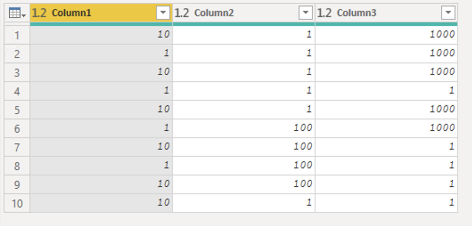This screenshot has width=472, height=226.
Task: Click Column2 cell in row 6
Action: [x=244, y=129]
